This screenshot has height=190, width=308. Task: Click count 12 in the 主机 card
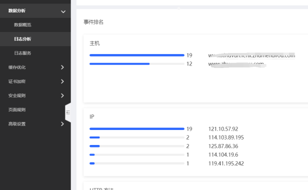[x=189, y=64]
